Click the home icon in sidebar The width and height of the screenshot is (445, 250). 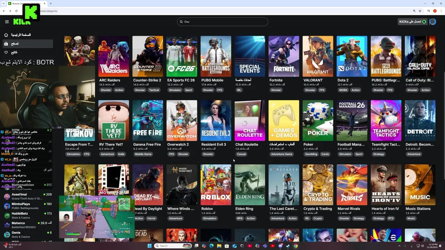(x=6, y=35)
